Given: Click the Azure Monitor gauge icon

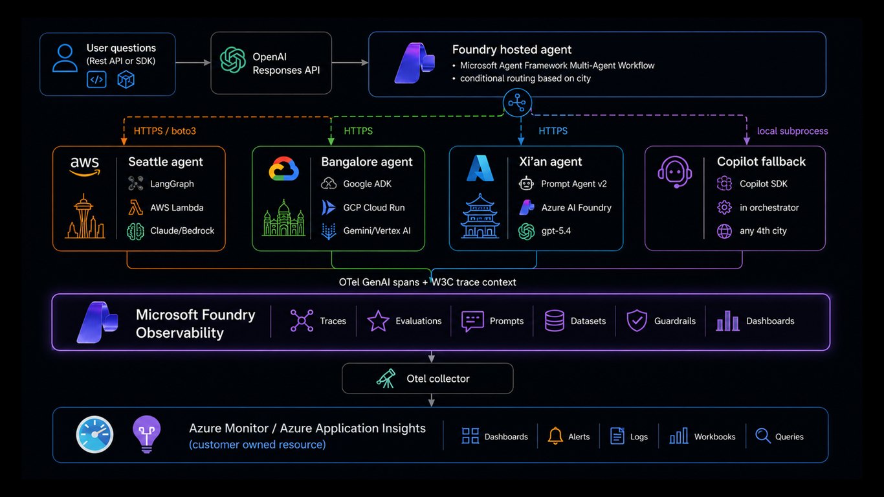Looking at the screenshot, I should coord(94,434).
